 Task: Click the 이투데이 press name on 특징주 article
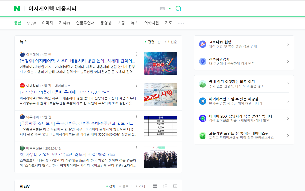tap(32, 54)
